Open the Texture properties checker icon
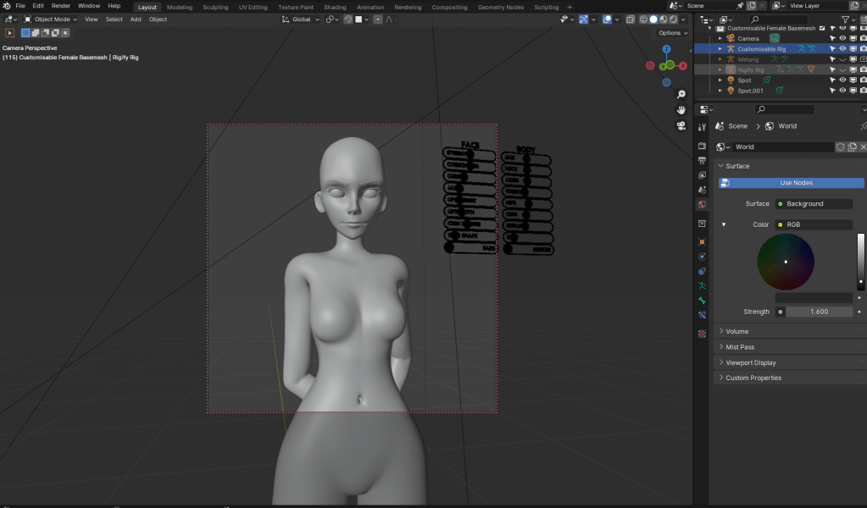Viewport: 867px width, 508px height. (x=702, y=334)
